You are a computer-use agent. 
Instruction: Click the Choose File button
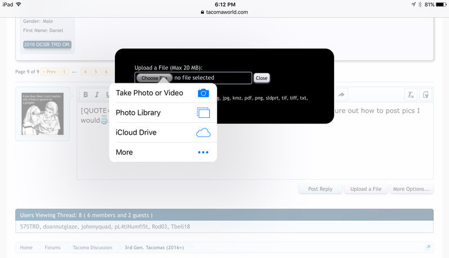(154, 78)
